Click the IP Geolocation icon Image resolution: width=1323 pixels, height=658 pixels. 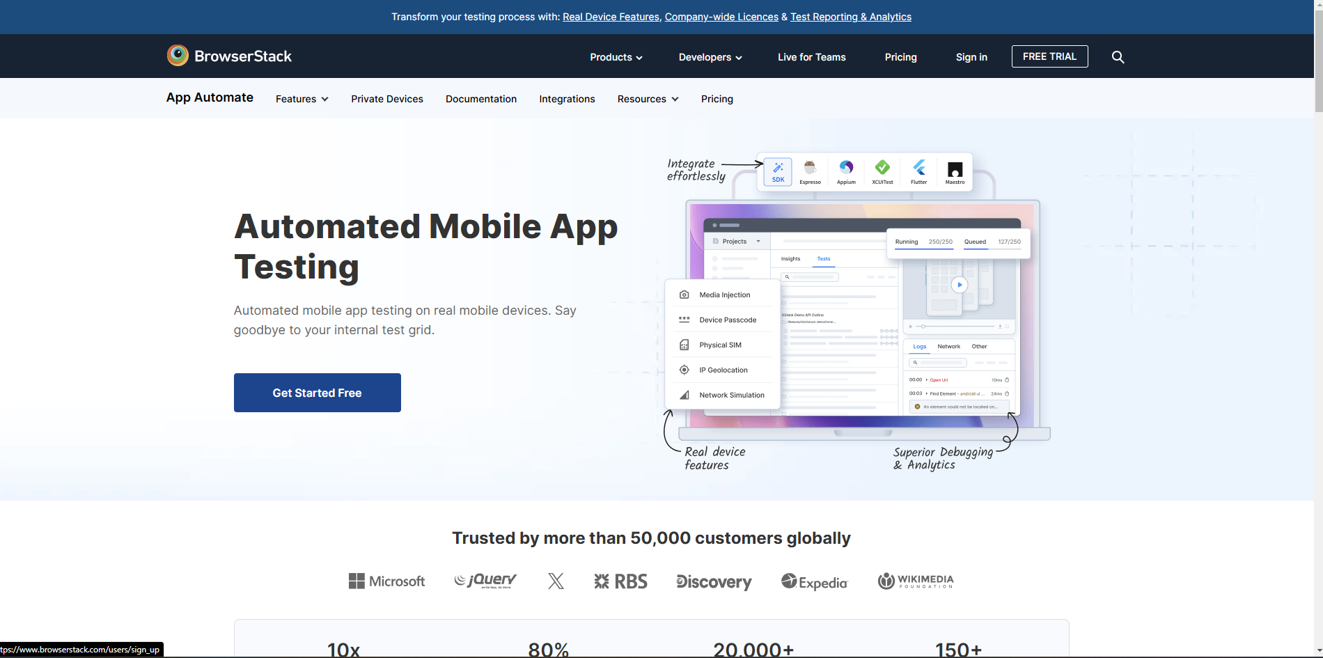(684, 370)
